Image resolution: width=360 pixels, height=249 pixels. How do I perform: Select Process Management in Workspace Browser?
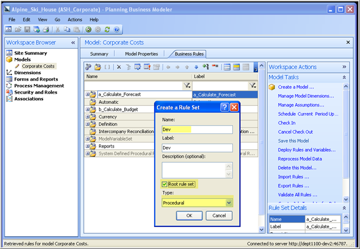[x=39, y=86]
